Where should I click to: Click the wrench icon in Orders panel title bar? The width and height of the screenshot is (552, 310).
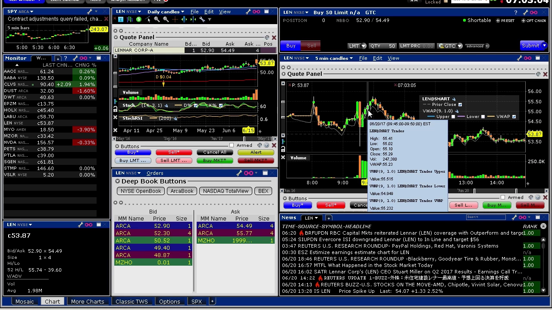pos(239,173)
